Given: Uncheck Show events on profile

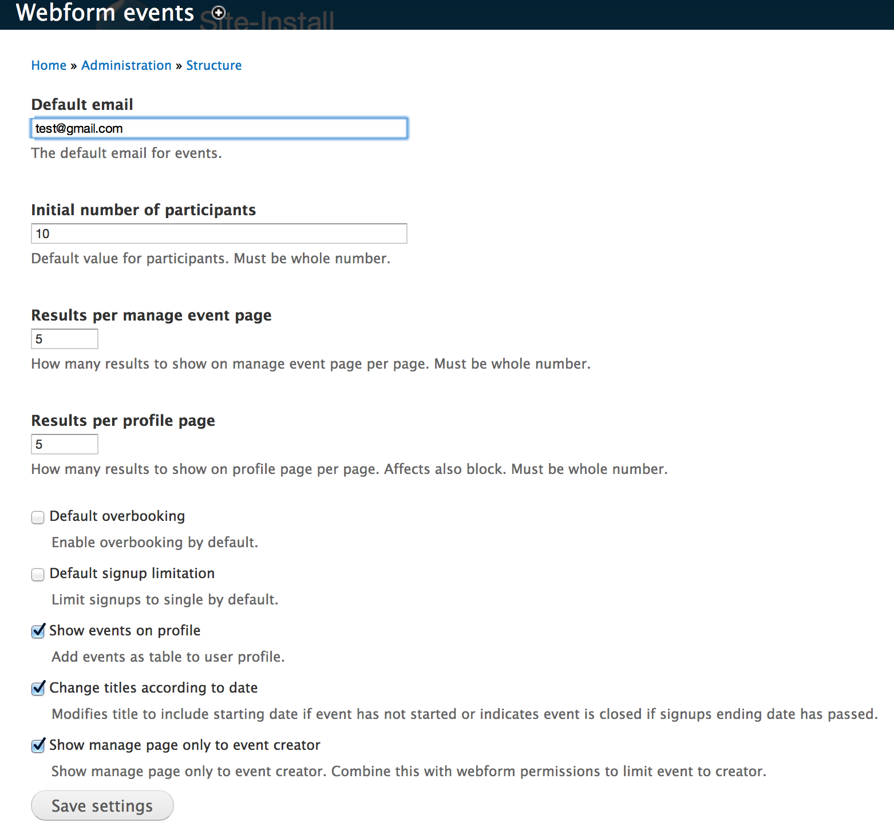Looking at the screenshot, I should pos(38,631).
